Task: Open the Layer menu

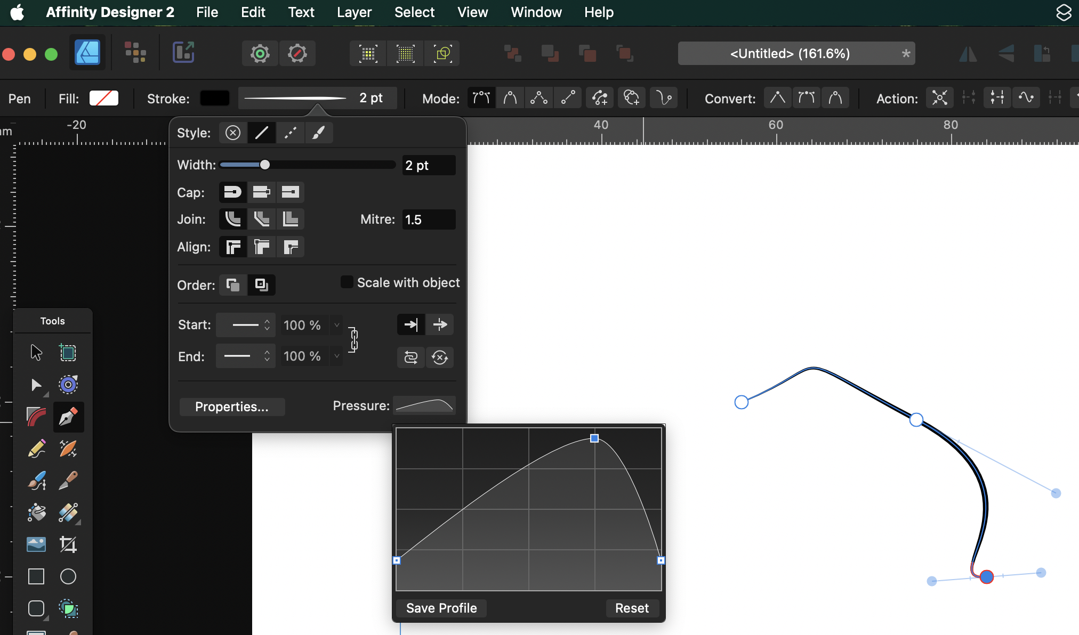Action: pyautogui.click(x=354, y=12)
